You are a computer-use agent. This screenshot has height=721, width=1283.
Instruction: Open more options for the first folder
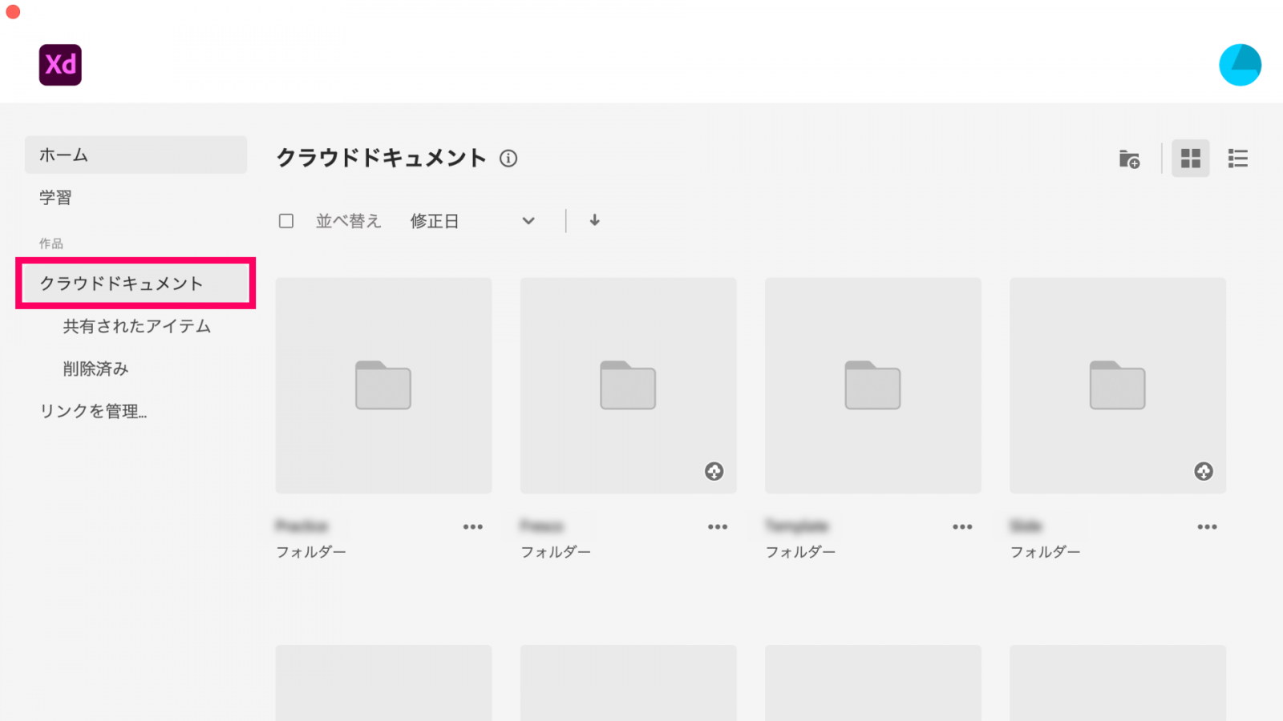click(473, 527)
